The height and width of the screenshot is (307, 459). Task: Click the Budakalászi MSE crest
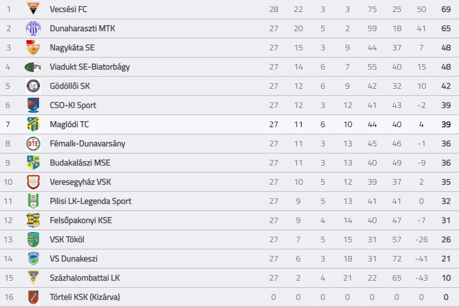click(33, 162)
